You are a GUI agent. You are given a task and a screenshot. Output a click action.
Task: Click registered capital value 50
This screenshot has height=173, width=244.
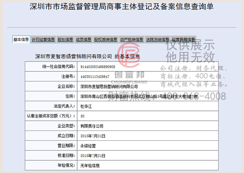[82, 116]
